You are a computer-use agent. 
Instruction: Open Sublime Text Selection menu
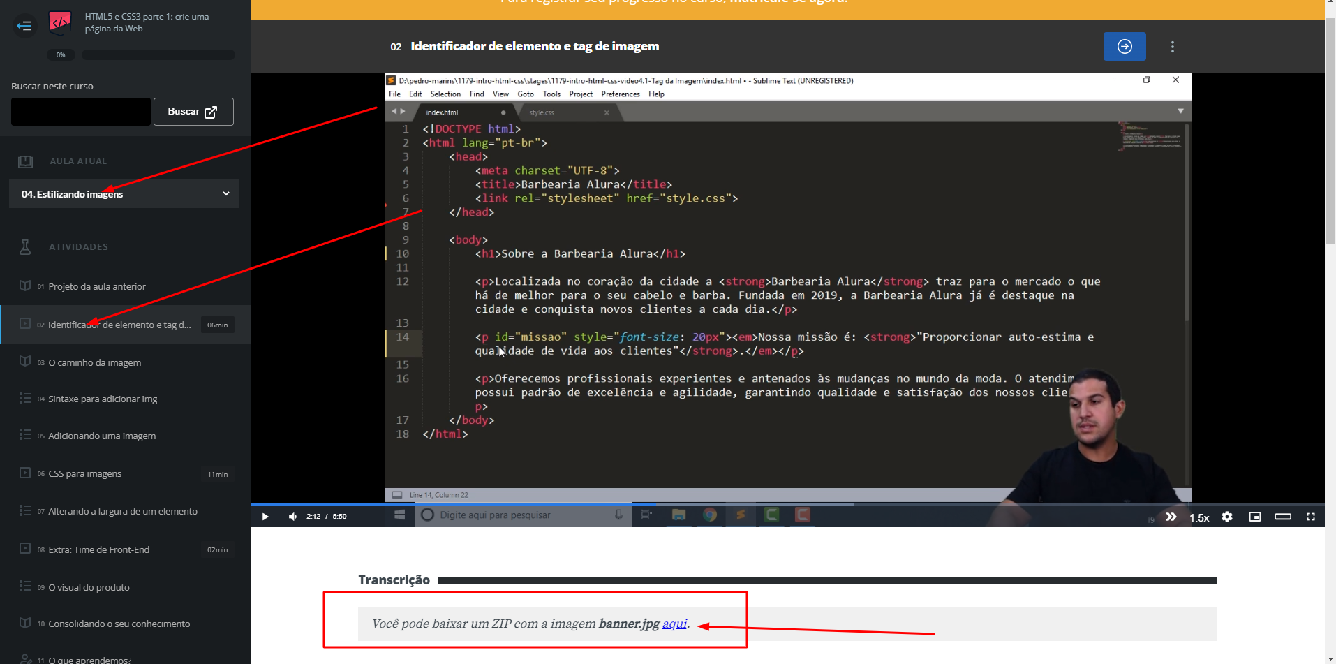pyautogui.click(x=445, y=94)
